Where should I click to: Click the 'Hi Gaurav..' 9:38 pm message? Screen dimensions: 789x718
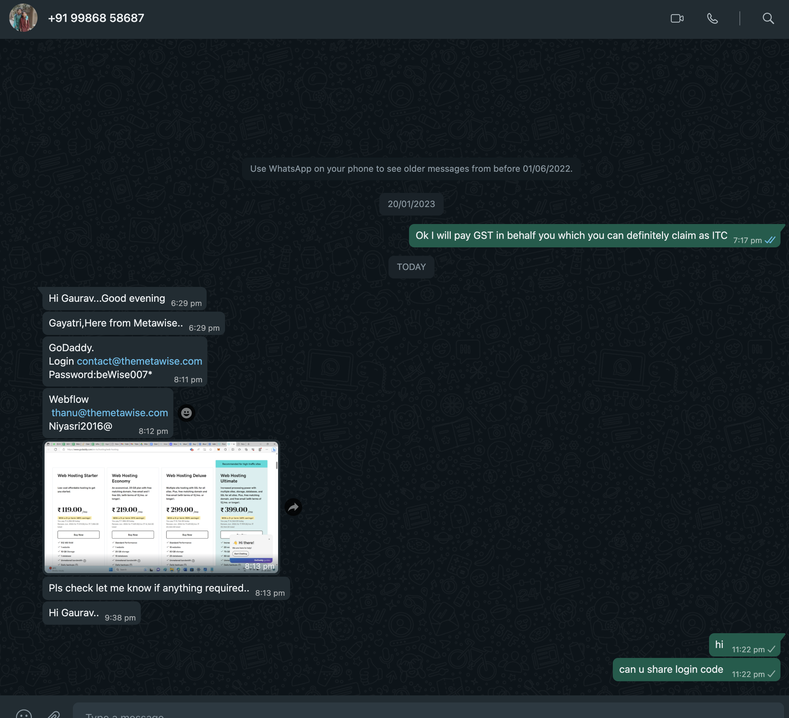pyautogui.click(x=74, y=613)
